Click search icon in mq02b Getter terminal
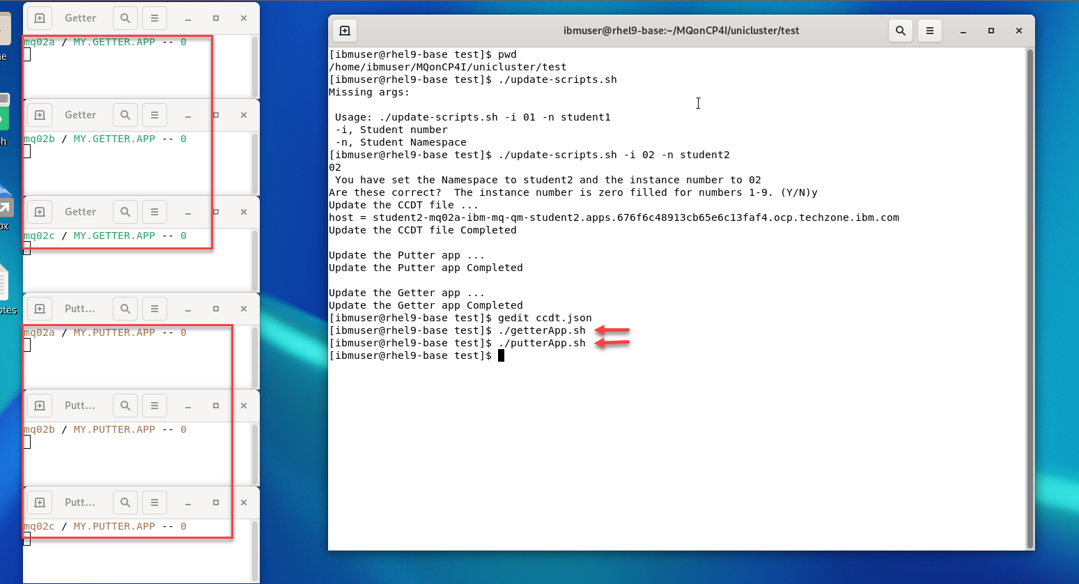Viewport: 1079px width, 584px height. [x=125, y=115]
